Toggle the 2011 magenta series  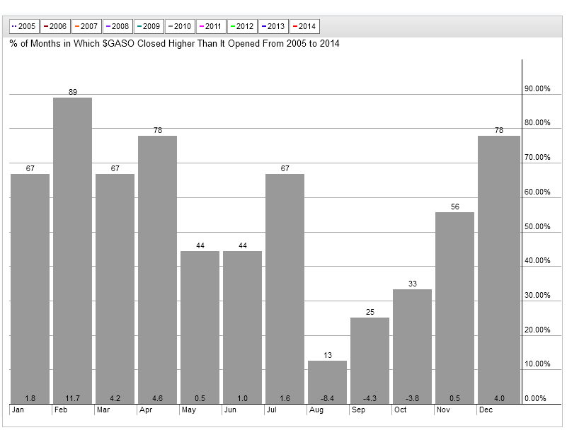(210, 26)
